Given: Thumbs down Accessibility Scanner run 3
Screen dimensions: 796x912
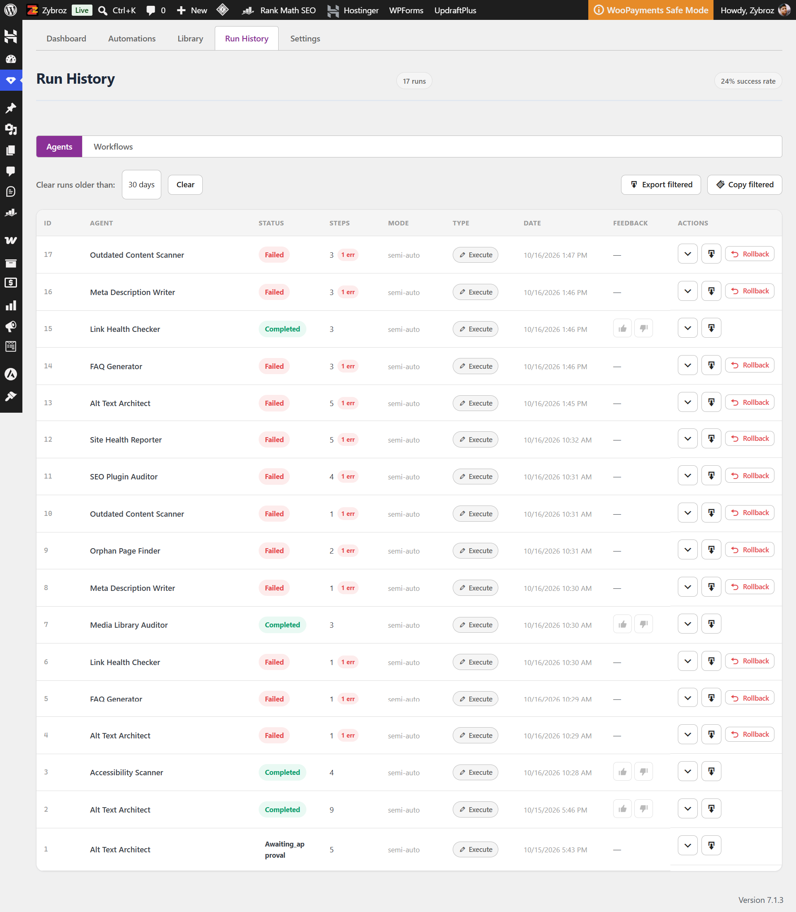Looking at the screenshot, I should pyautogui.click(x=643, y=772).
